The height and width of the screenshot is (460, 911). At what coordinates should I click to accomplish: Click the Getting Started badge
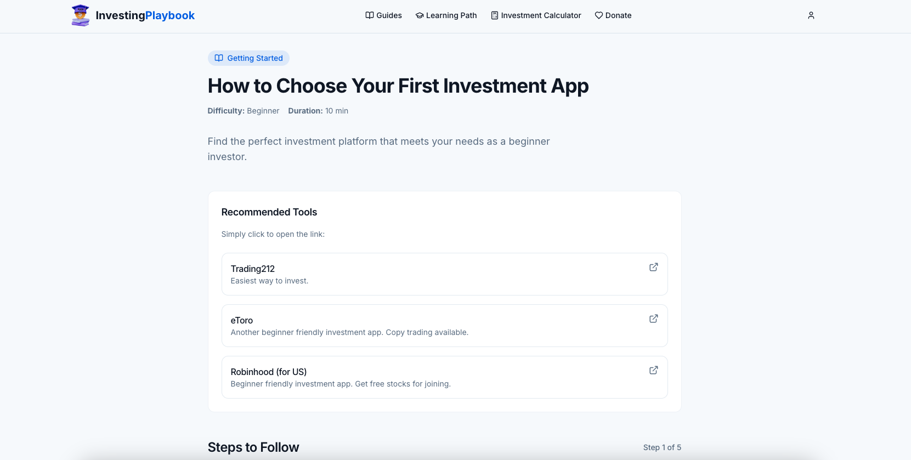pos(248,58)
